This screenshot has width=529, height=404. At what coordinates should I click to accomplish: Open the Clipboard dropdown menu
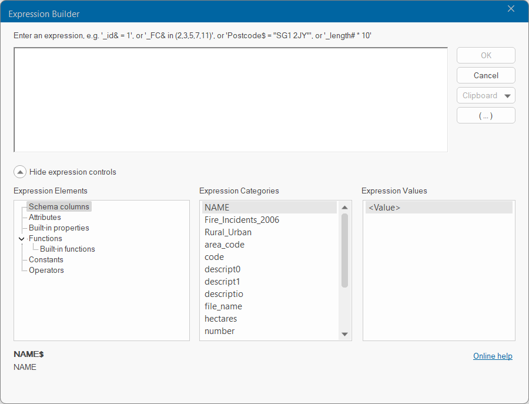pyautogui.click(x=486, y=95)
